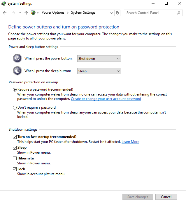This screenshot has height=203, width=186.
Task: Click the Save changes button
Action: 138,197
